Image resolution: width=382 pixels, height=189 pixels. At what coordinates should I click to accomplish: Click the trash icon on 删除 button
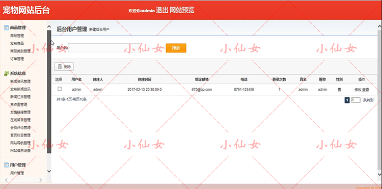click(x=60, y=67)
